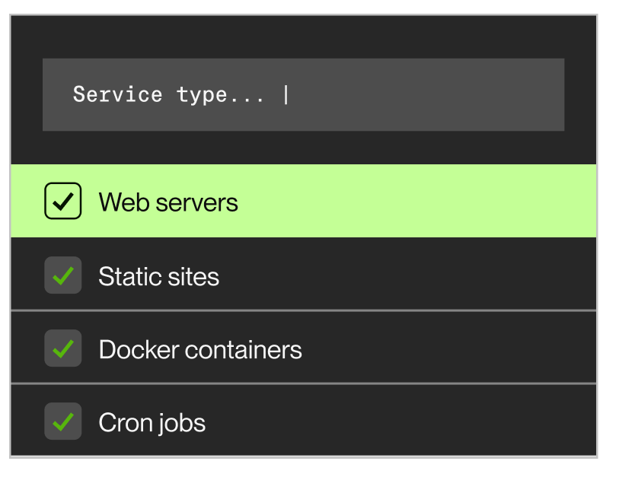
Task: Click green checkmark icon beside Cron jobs
Action: click(x=64, y=421)
